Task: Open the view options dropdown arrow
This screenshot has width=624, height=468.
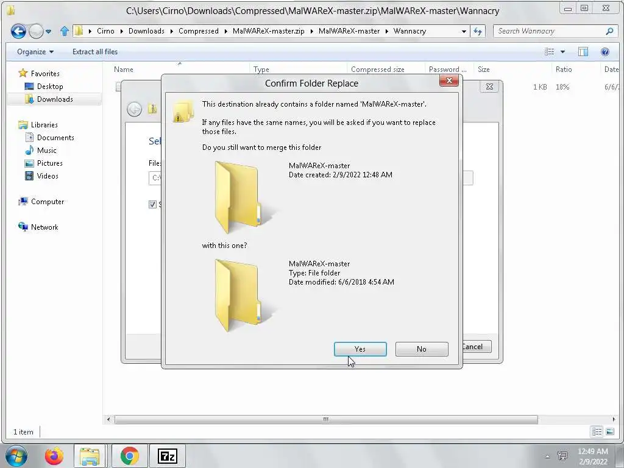Action: [562, 52]
